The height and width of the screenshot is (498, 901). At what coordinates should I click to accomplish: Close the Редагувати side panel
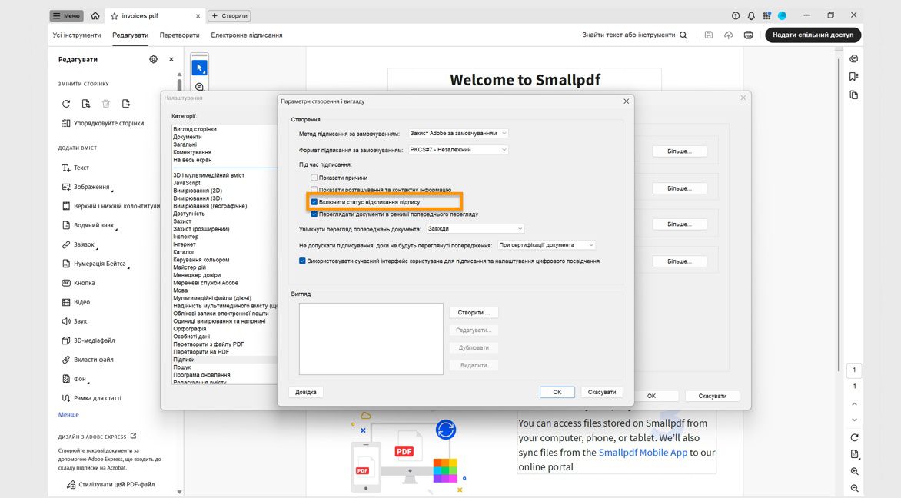pos(171,59)
